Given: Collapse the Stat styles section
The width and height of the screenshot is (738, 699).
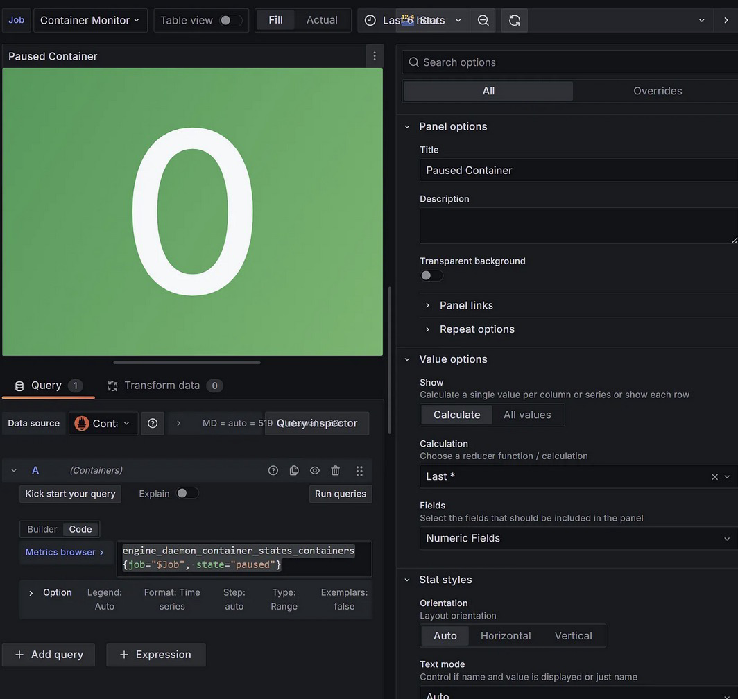Looking at the screenshot, I should (407, 580).
